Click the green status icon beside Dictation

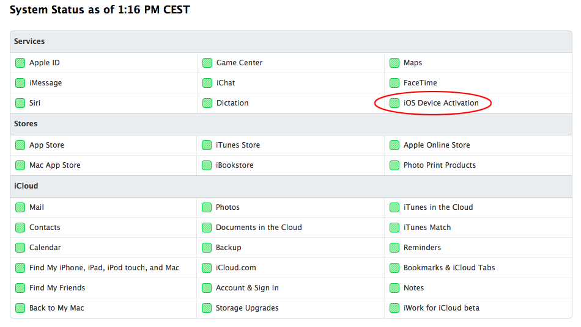pyautogui.click(x=207, y=103)
